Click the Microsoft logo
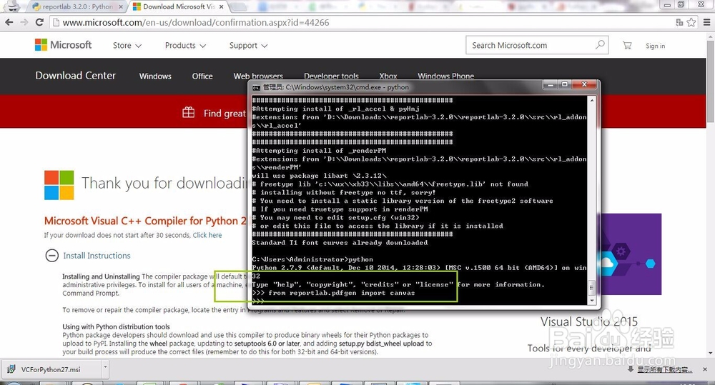This screenshot has width=715, height=385. point(64,45)
